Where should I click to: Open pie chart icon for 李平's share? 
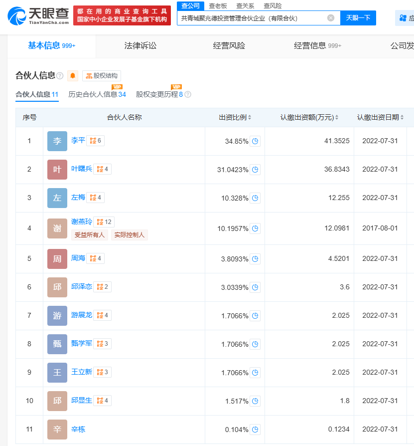click(255, 141)
